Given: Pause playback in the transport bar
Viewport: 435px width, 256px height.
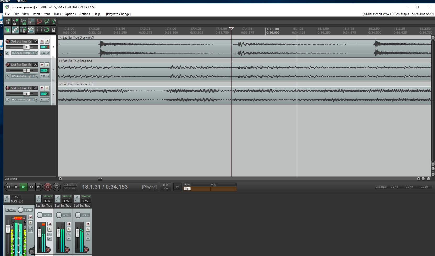Looking at the screenshot, I should (x=31, y=187).
